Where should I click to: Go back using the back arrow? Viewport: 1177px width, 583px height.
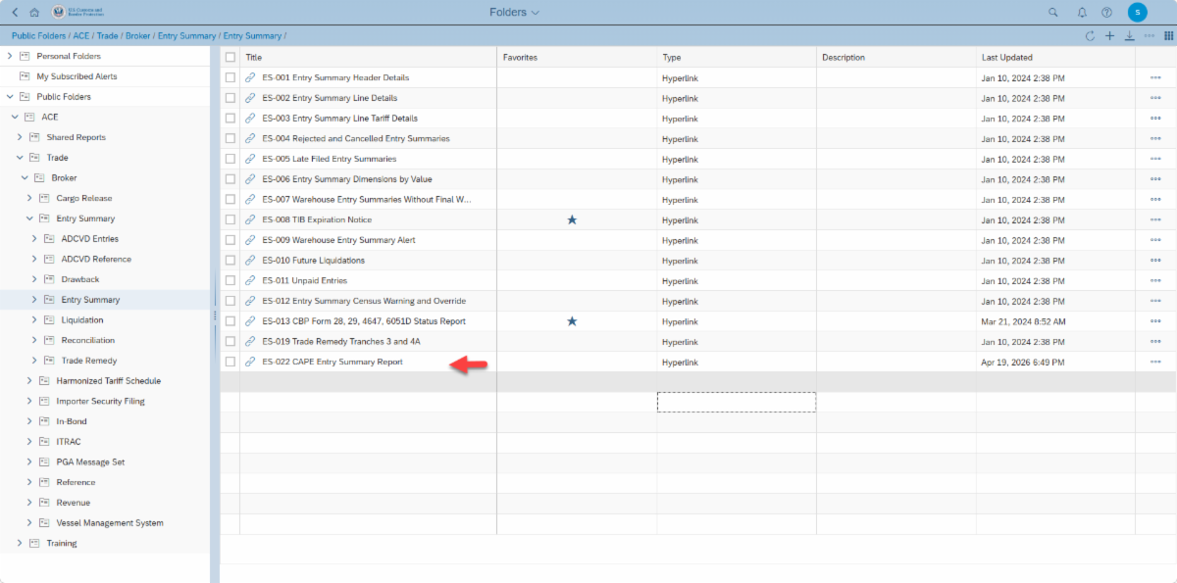point(15,13)
